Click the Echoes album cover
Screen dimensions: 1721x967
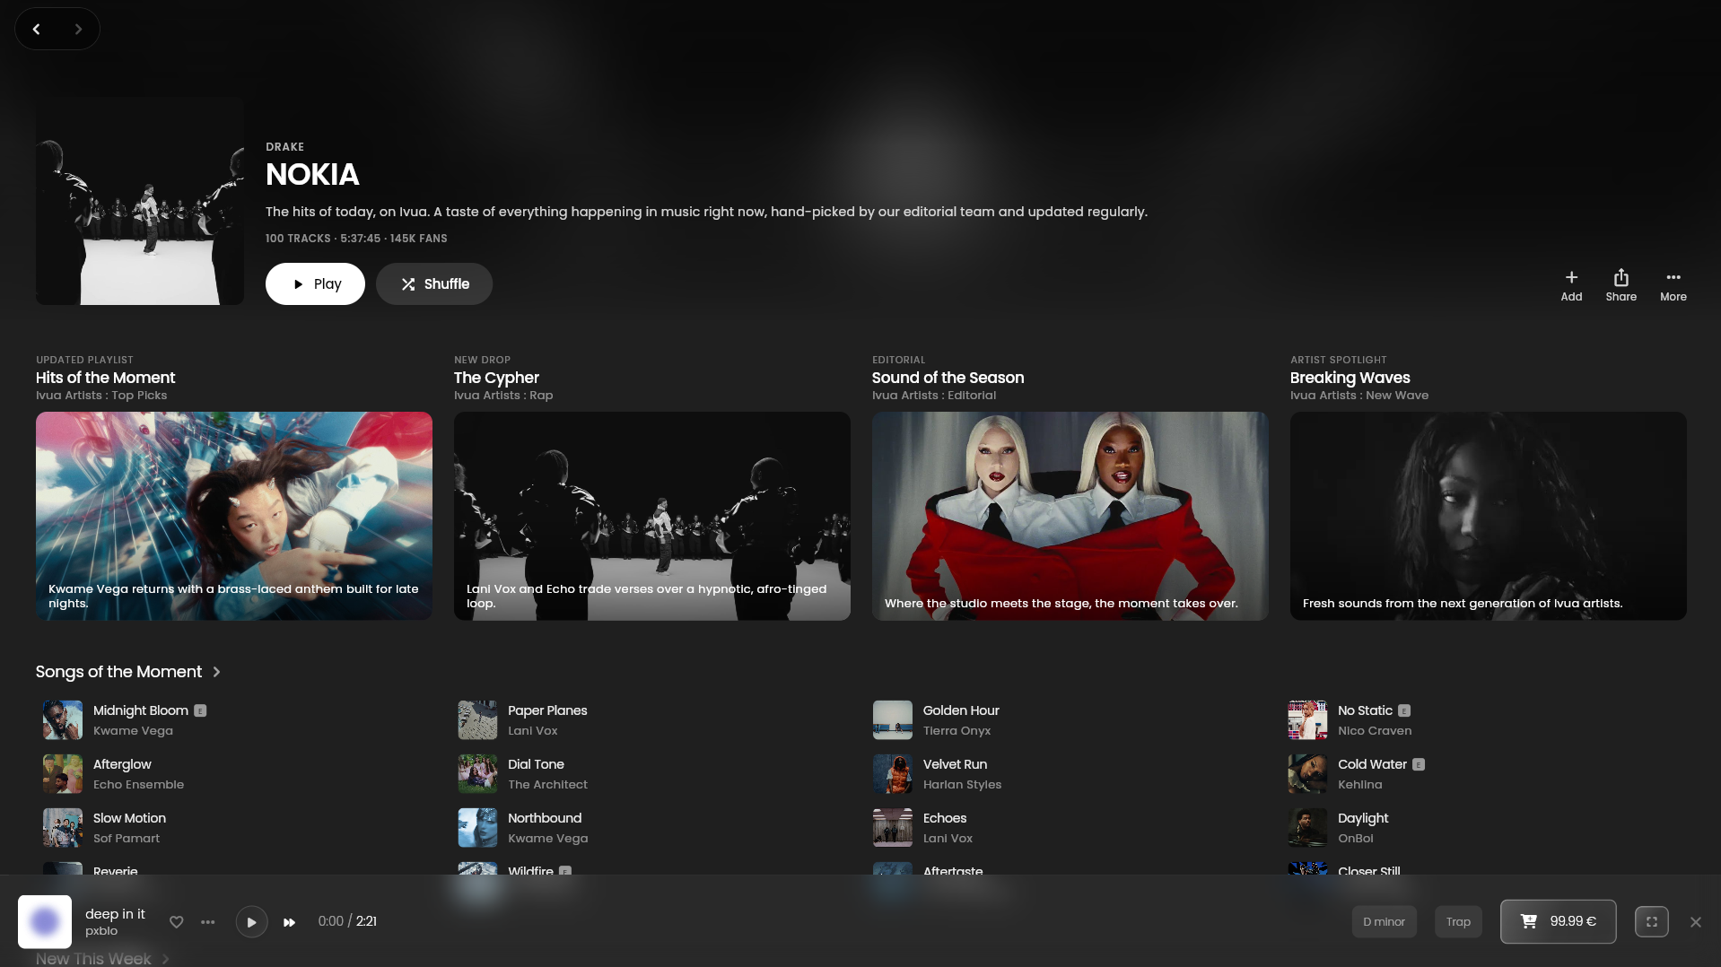pyautogui.click(x=893, y=828)
